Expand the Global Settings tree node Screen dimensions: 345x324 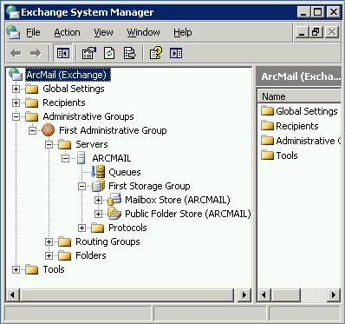(x=16, y=89)
